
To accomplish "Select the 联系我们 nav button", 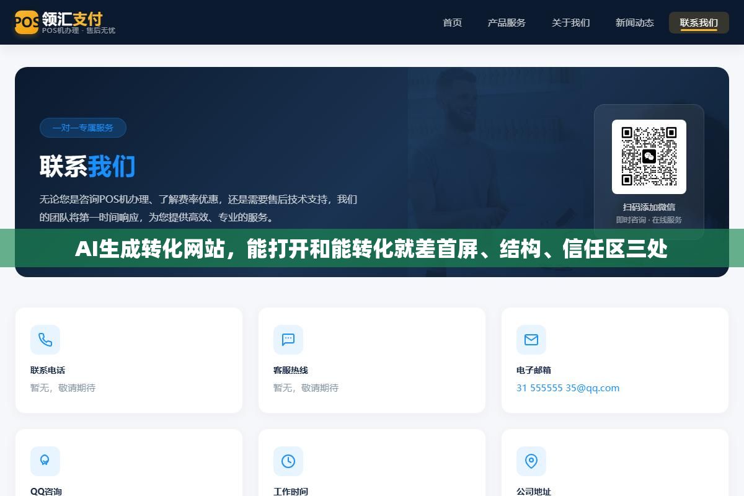I will tap(699, 22).
